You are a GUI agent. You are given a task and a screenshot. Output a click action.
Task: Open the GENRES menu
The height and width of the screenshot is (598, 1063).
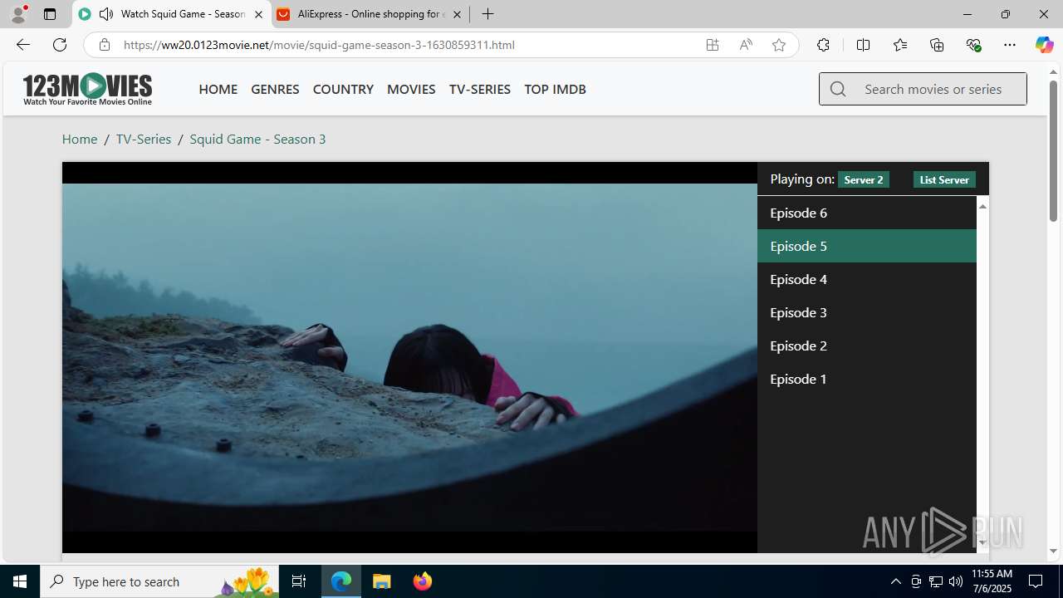(x=275, y=89)
